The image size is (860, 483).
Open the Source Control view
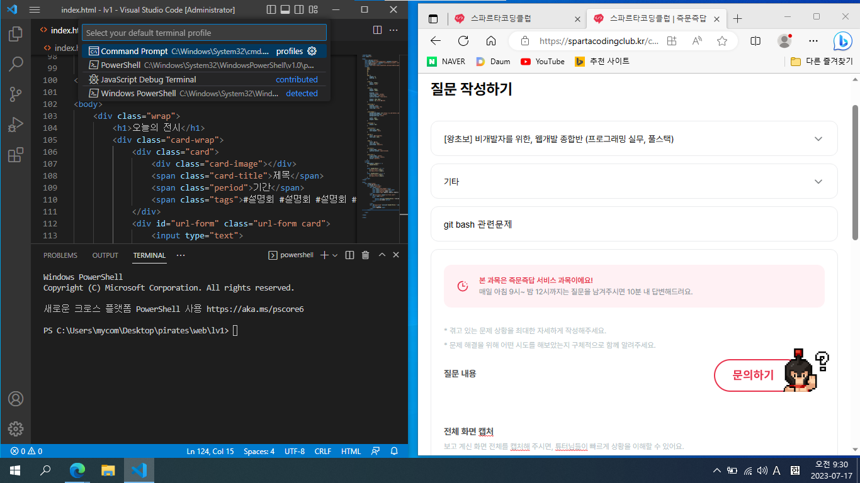click(16, 94)
